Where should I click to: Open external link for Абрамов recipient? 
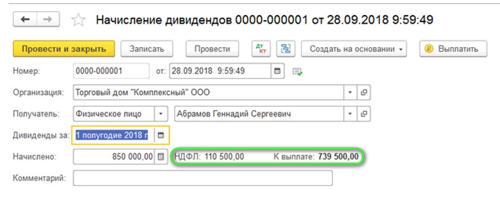tap(364, 114)
